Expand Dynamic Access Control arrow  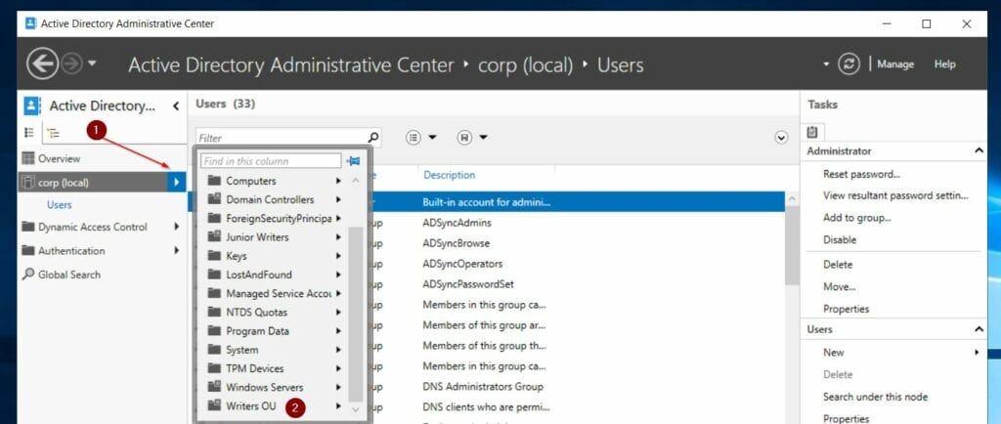click(x=176, y=227)
